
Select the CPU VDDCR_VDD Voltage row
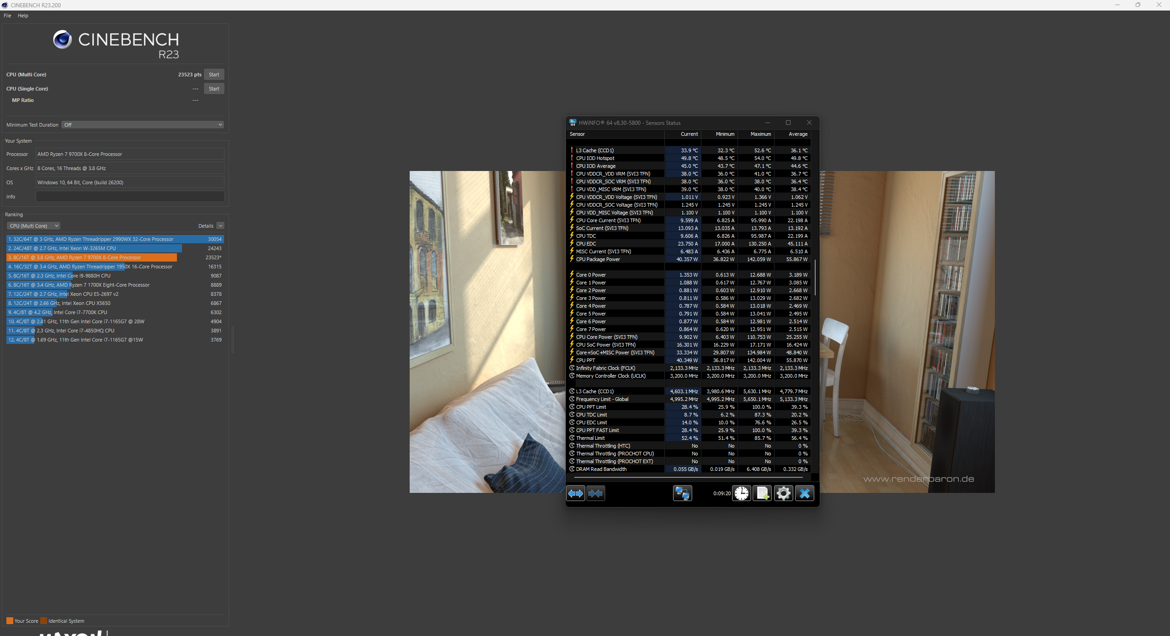point(689,197)
